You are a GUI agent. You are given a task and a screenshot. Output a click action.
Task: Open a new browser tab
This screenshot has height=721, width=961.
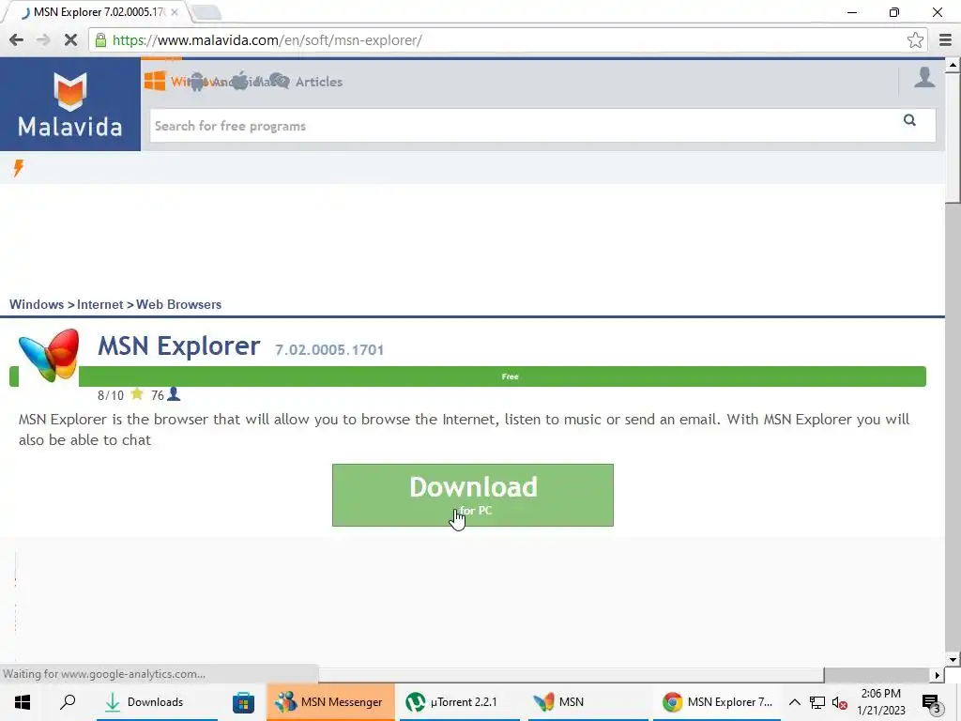tap(206, 11)
